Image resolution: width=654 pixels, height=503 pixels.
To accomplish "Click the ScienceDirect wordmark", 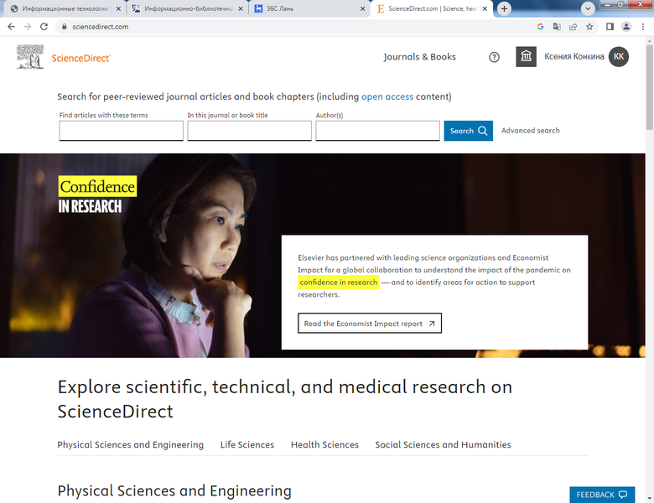I will (x=81, y=59).
